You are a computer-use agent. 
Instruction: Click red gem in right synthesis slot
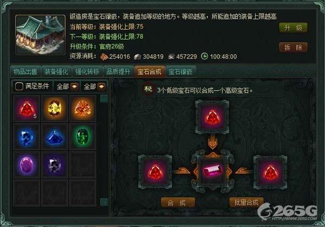tap(270, 172)
